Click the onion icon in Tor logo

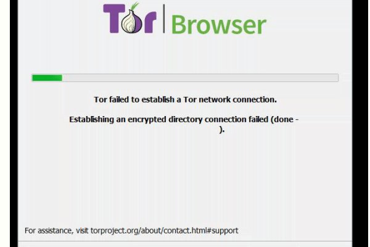pyautogui.click(x=132, y=22)
